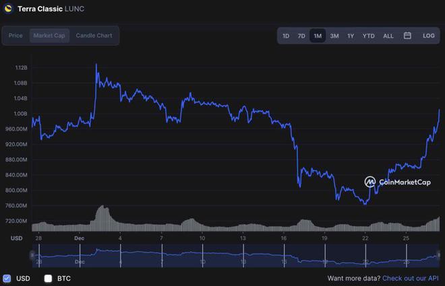
Task: Click the 840.00M y-axis label
Action: point(16,175)
